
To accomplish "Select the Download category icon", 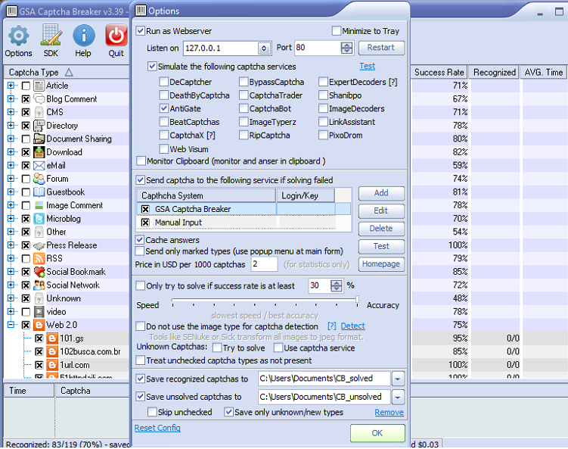I will [x=39, y=152].
